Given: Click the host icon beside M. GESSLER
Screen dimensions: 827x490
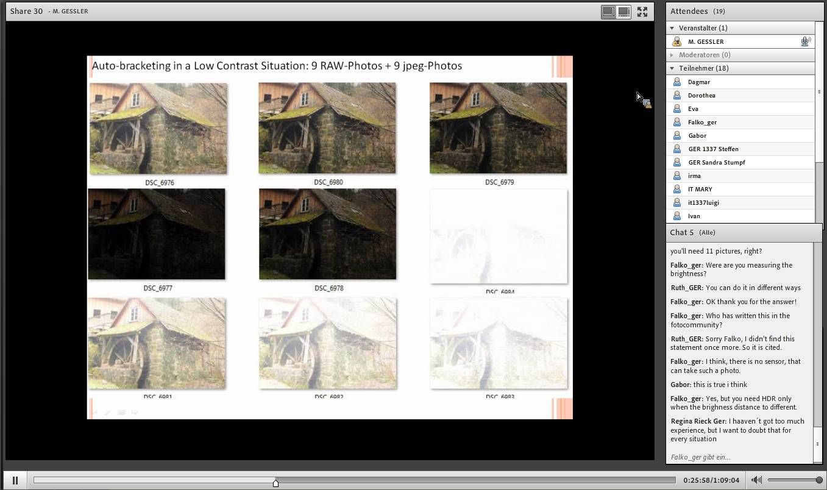Looking at the screenshot, I should [x=676, y=41].
